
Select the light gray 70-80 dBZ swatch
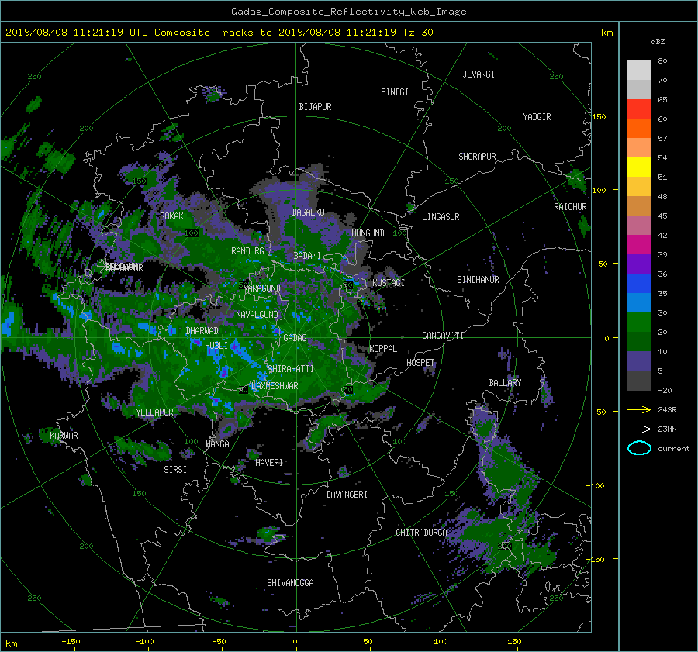[x=639, y=71]
